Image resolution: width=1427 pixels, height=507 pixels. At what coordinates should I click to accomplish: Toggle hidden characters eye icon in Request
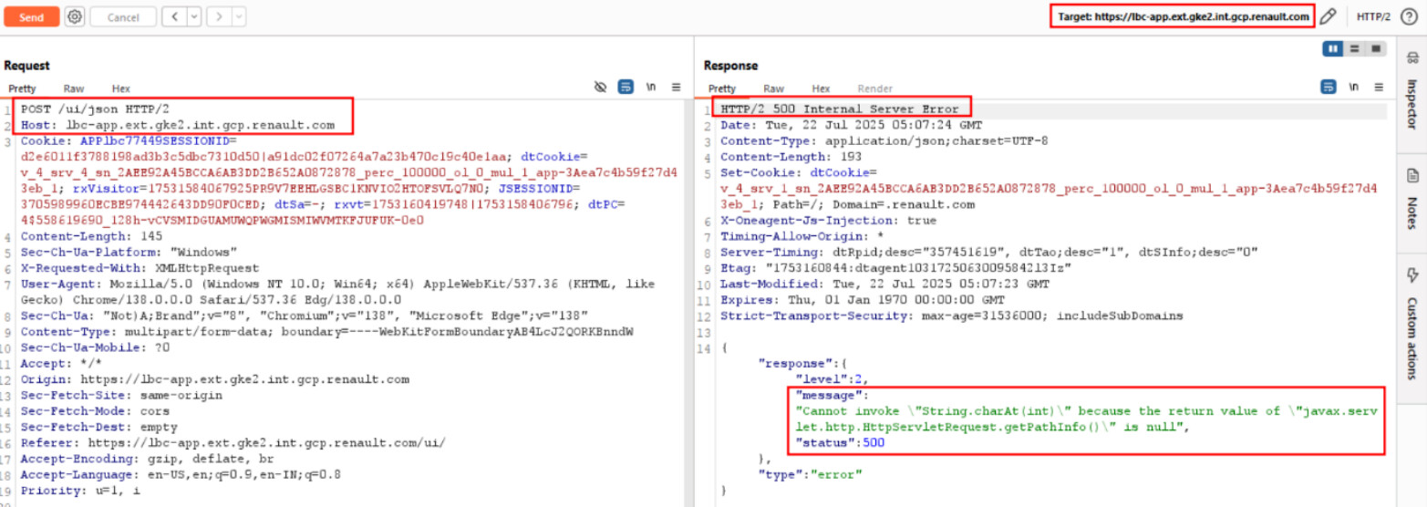point(600,88)
